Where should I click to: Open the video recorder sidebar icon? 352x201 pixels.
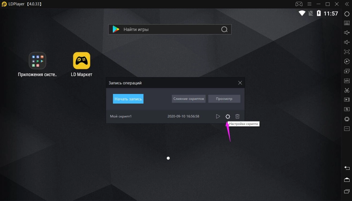coord(347,100)
